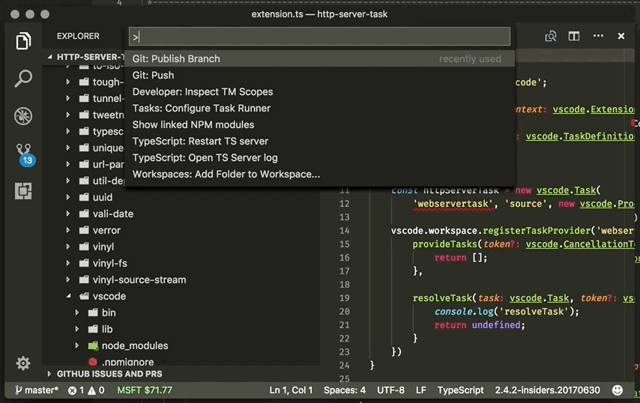Select Developer: Inspect TM Scopes
This screenshot has width=640, height=403.
click(319, 92)
